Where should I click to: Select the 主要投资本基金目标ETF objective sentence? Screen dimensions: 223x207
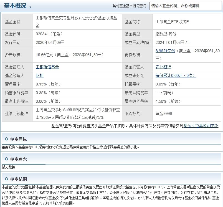point(70,147)
